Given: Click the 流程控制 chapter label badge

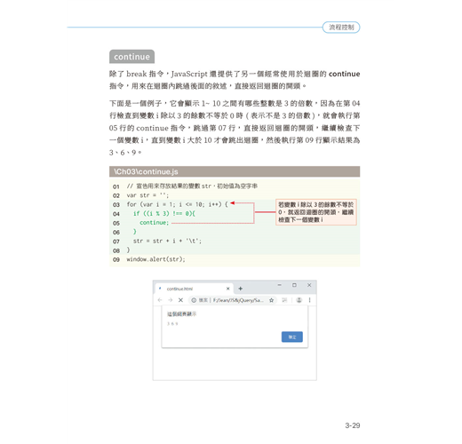Looking at the screenshot, I should pyautogui.click(x=341, y=28).
